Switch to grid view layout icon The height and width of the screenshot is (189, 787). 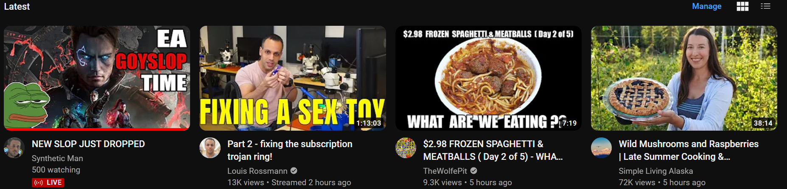pyautogui.click(x=742, y=6)
